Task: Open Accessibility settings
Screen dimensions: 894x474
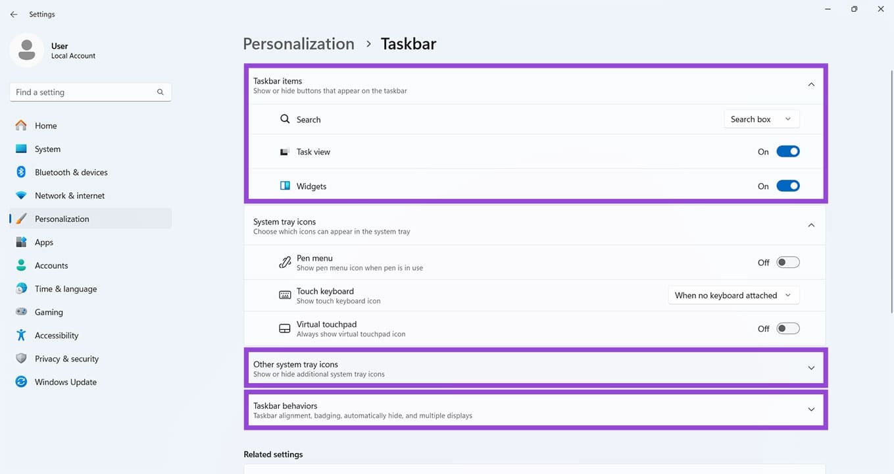Action: tap(21, 335)
